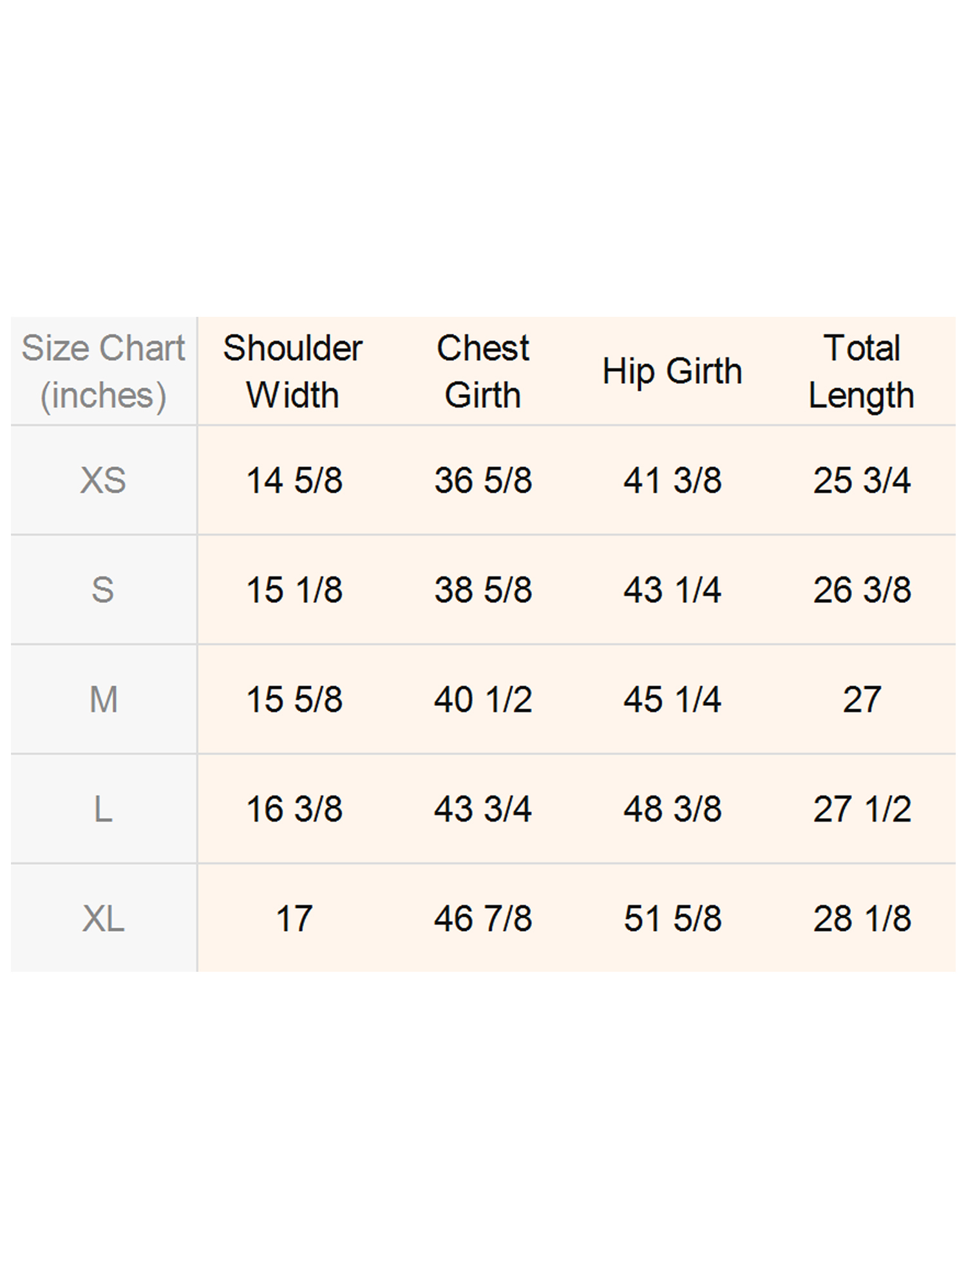Click the Hip Girth column header
This screenshot has height=1288, width=966.
coord(672,372)
